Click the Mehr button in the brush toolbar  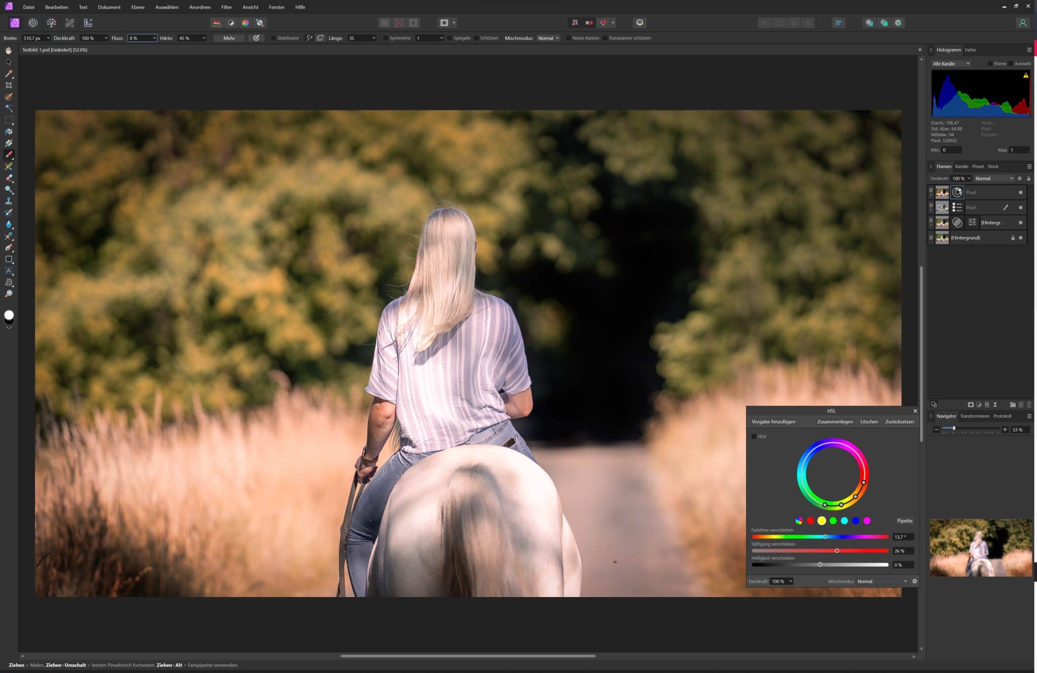229,38
